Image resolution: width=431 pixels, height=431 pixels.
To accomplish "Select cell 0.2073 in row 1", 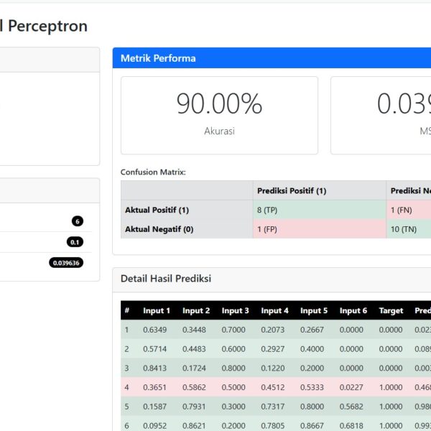I will point(273,329).
